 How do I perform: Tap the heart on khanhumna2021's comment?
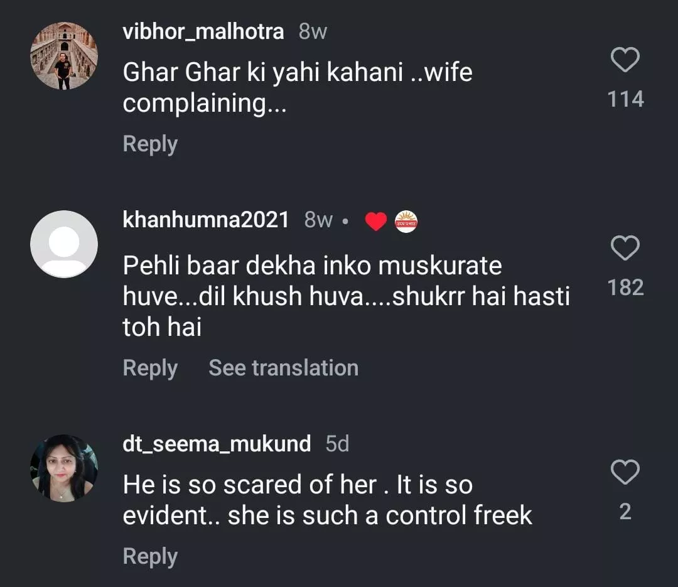625,249
